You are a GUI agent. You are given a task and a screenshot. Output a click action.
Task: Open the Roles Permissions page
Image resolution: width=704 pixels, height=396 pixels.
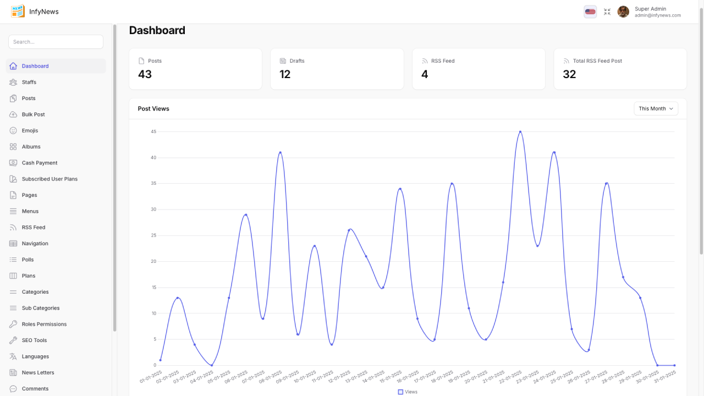click(44, 324)
